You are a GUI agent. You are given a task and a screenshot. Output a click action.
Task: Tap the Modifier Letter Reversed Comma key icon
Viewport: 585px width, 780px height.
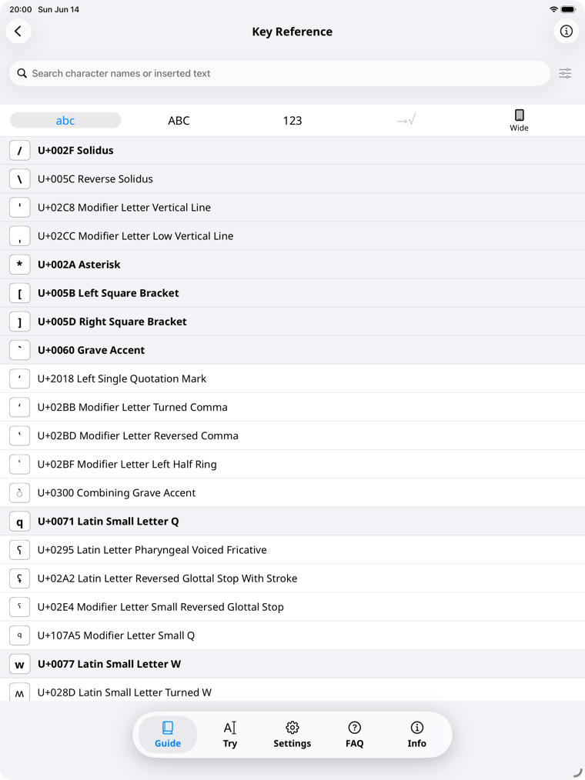(x=20, y=435)
